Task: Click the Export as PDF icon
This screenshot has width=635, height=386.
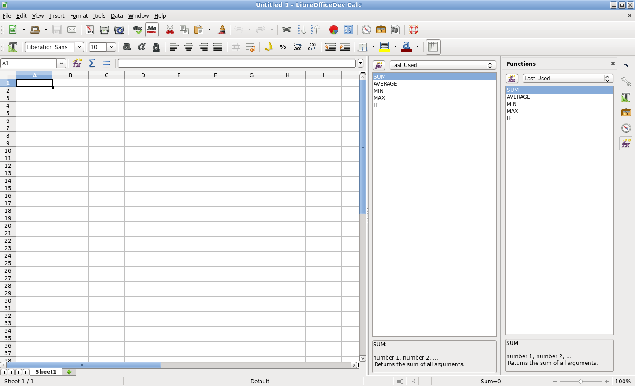Action: click(x=90, y=30)
